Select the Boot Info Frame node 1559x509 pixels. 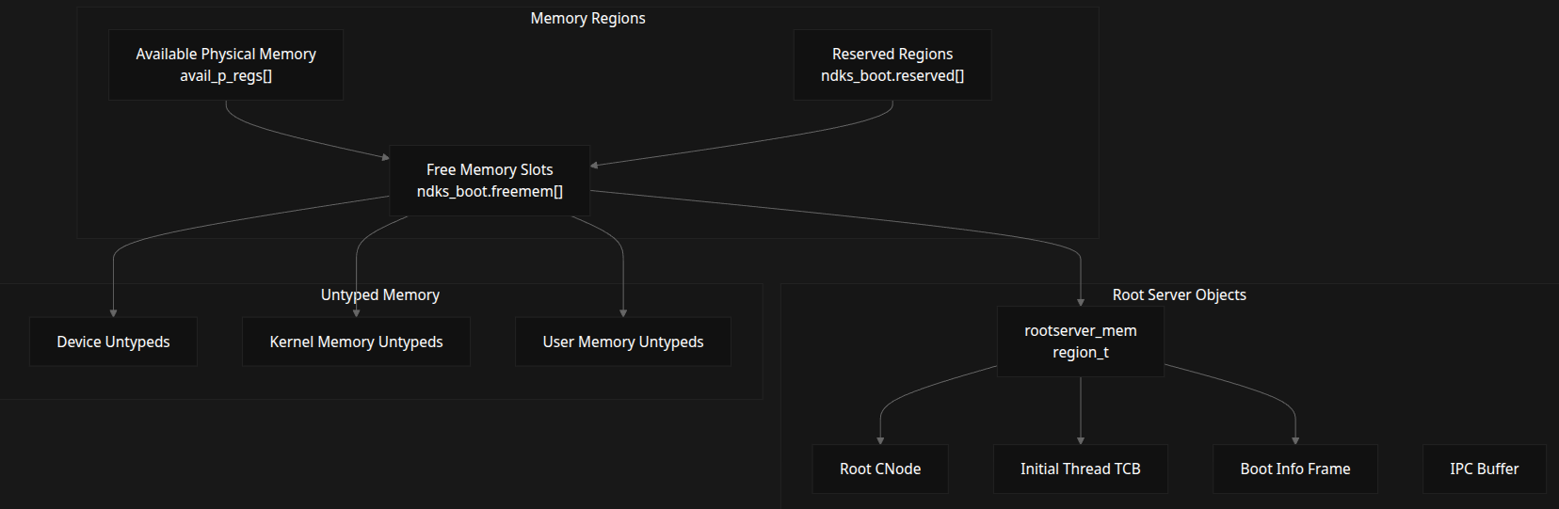point(1294,469)
